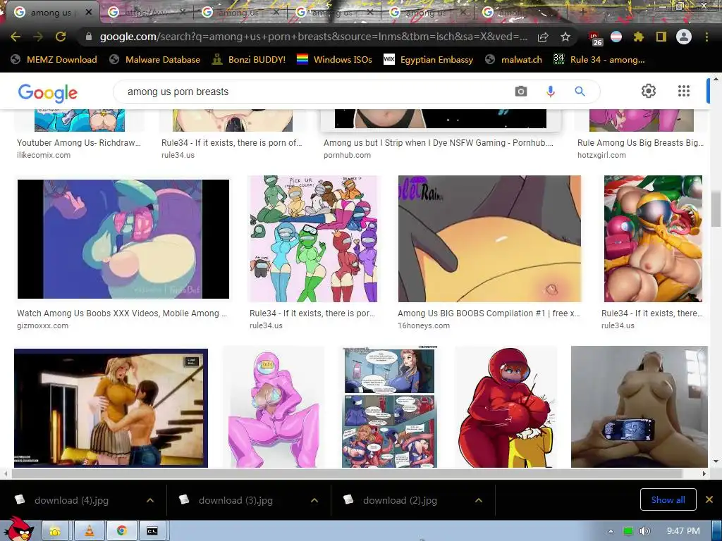Open VLC media player from the taskbar
This screenshot has width=722, height=541.
[90, 531]
